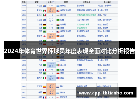Viewport: 139px width, 100px height.
Task: Click the France flag in the 2018 champion cell
Action: [44, 98]
